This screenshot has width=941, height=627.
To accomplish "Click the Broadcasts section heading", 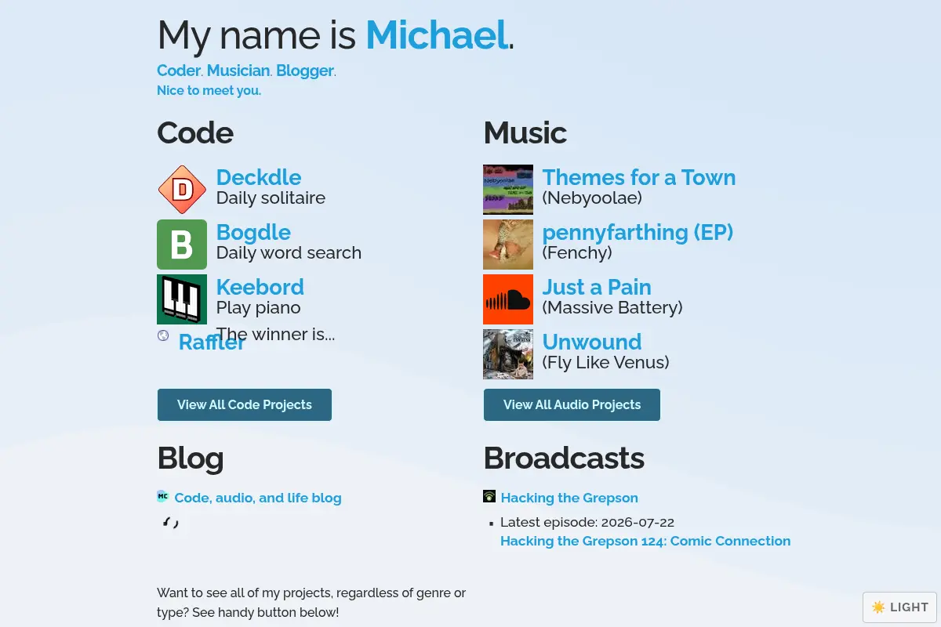I will pos(564,458).
